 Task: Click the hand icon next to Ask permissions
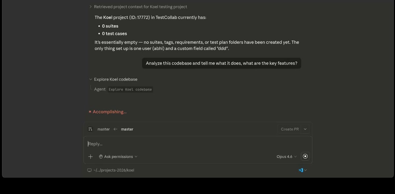coord(101,157)
